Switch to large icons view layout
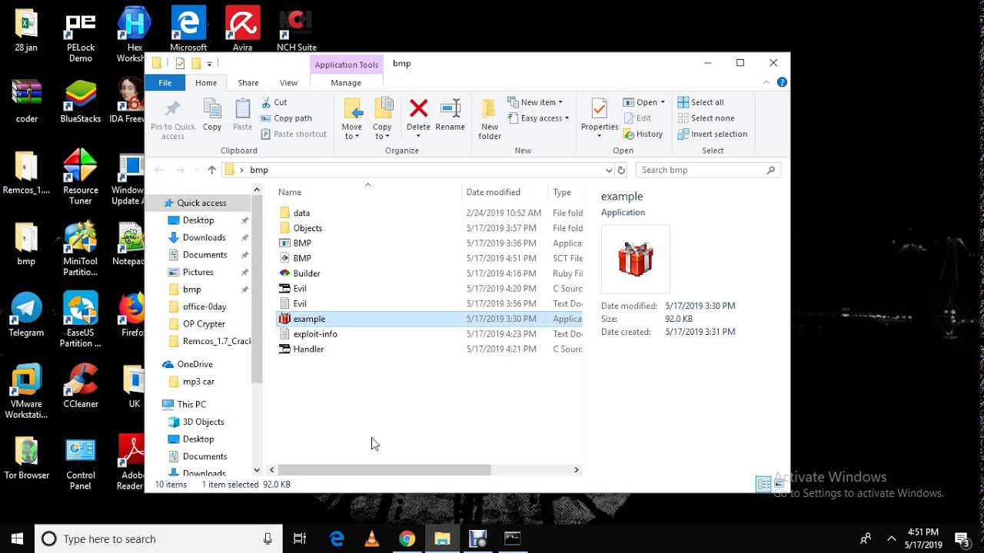The width and height of the screenshot is (984, 553). 779,484
